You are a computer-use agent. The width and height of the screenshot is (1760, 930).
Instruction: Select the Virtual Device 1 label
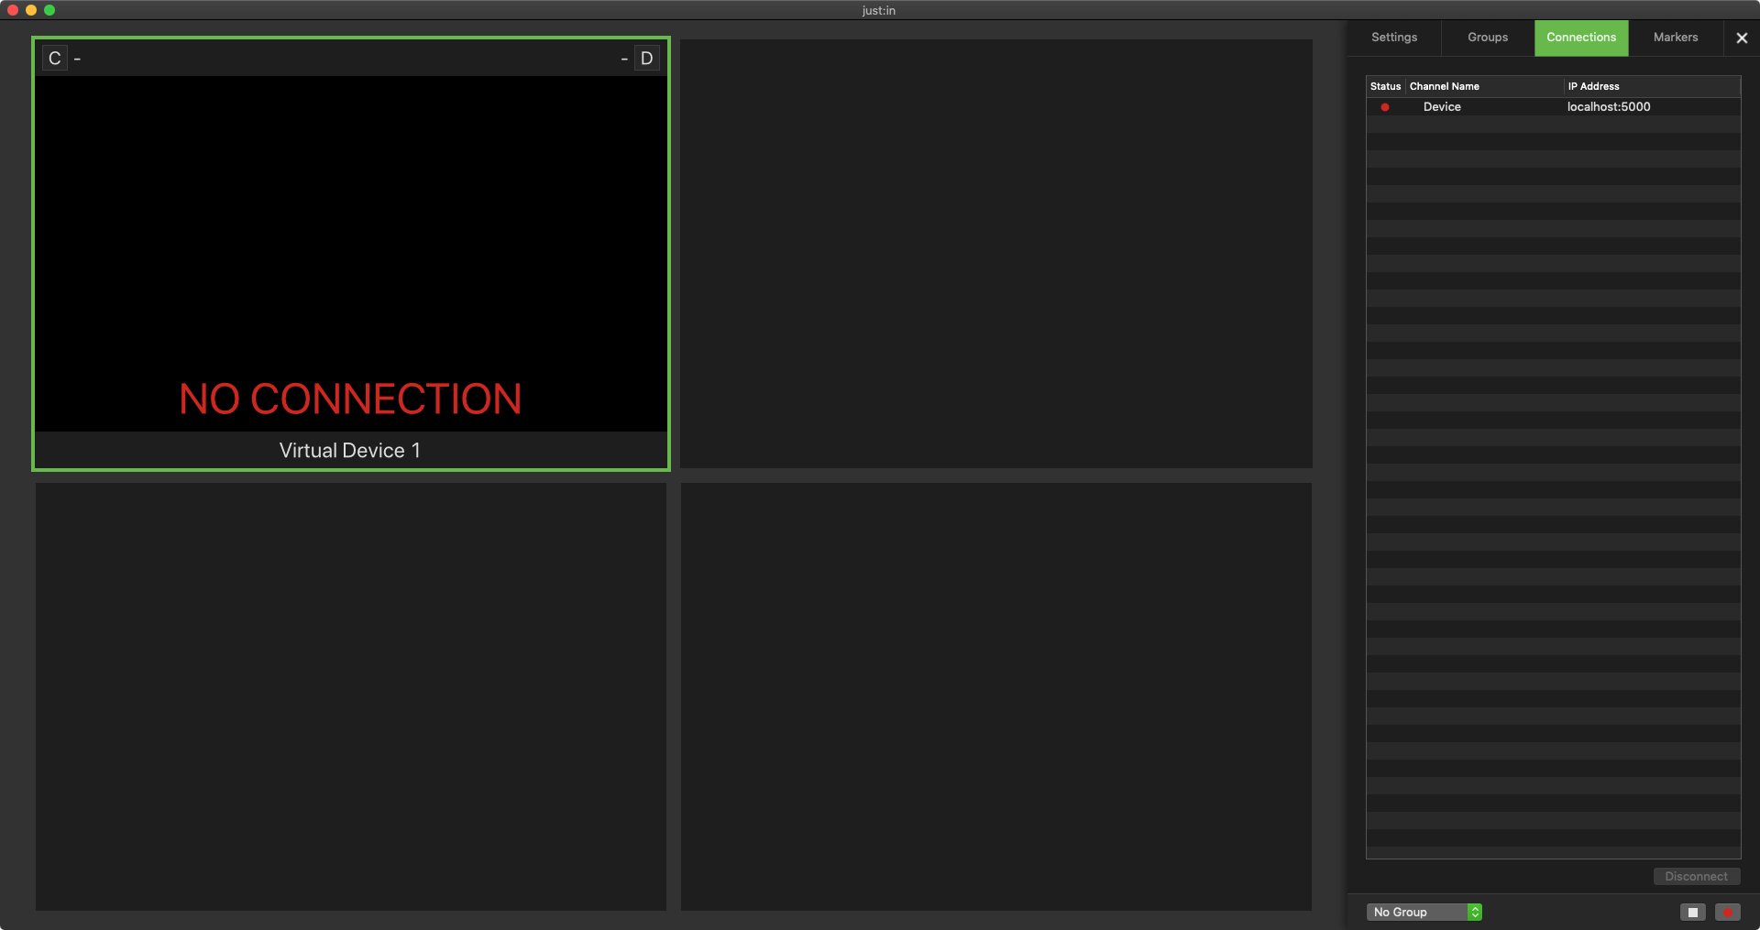tap(350, 451)
